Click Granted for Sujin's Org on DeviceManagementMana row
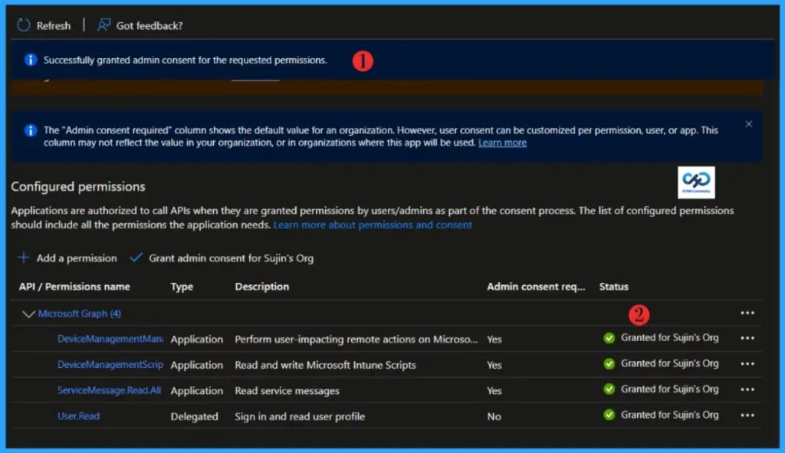Viewport: 785px width, 453px height. (x=670, y=338)
